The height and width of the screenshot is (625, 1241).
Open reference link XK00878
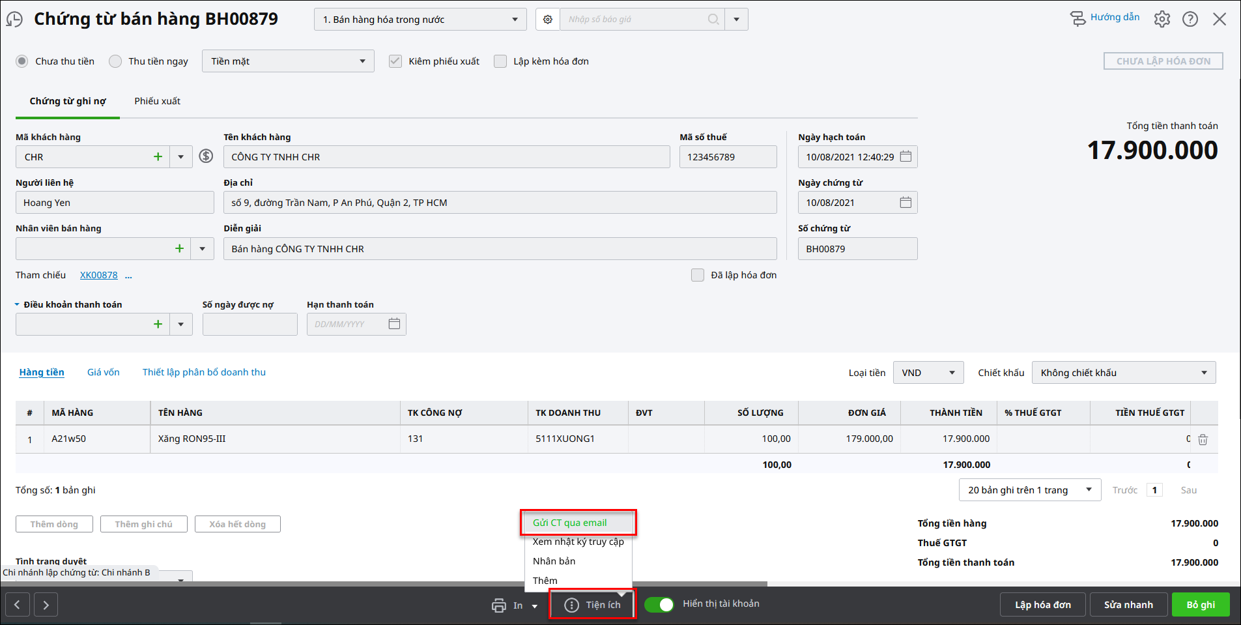click(x=98, y=275)
